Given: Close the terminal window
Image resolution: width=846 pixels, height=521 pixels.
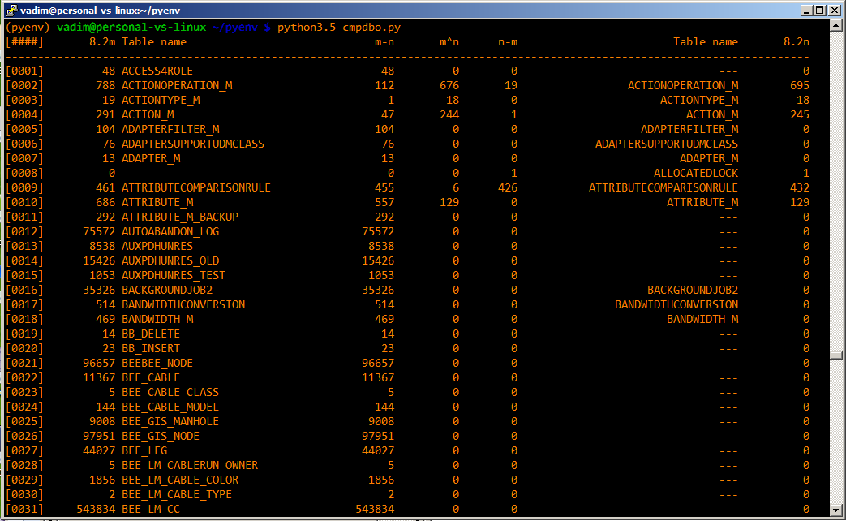Looking at the screenshot, I should coord(835,10).
